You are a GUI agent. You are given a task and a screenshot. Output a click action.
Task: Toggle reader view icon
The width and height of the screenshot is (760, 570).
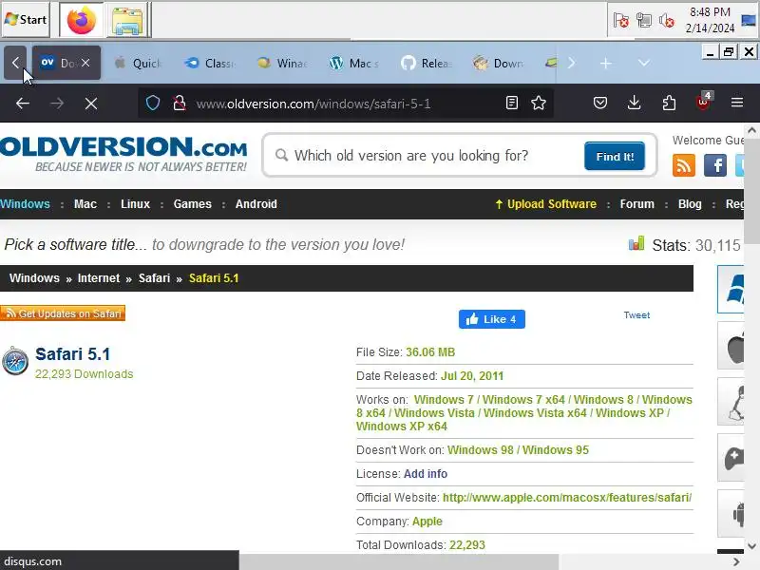pos(512,103)
